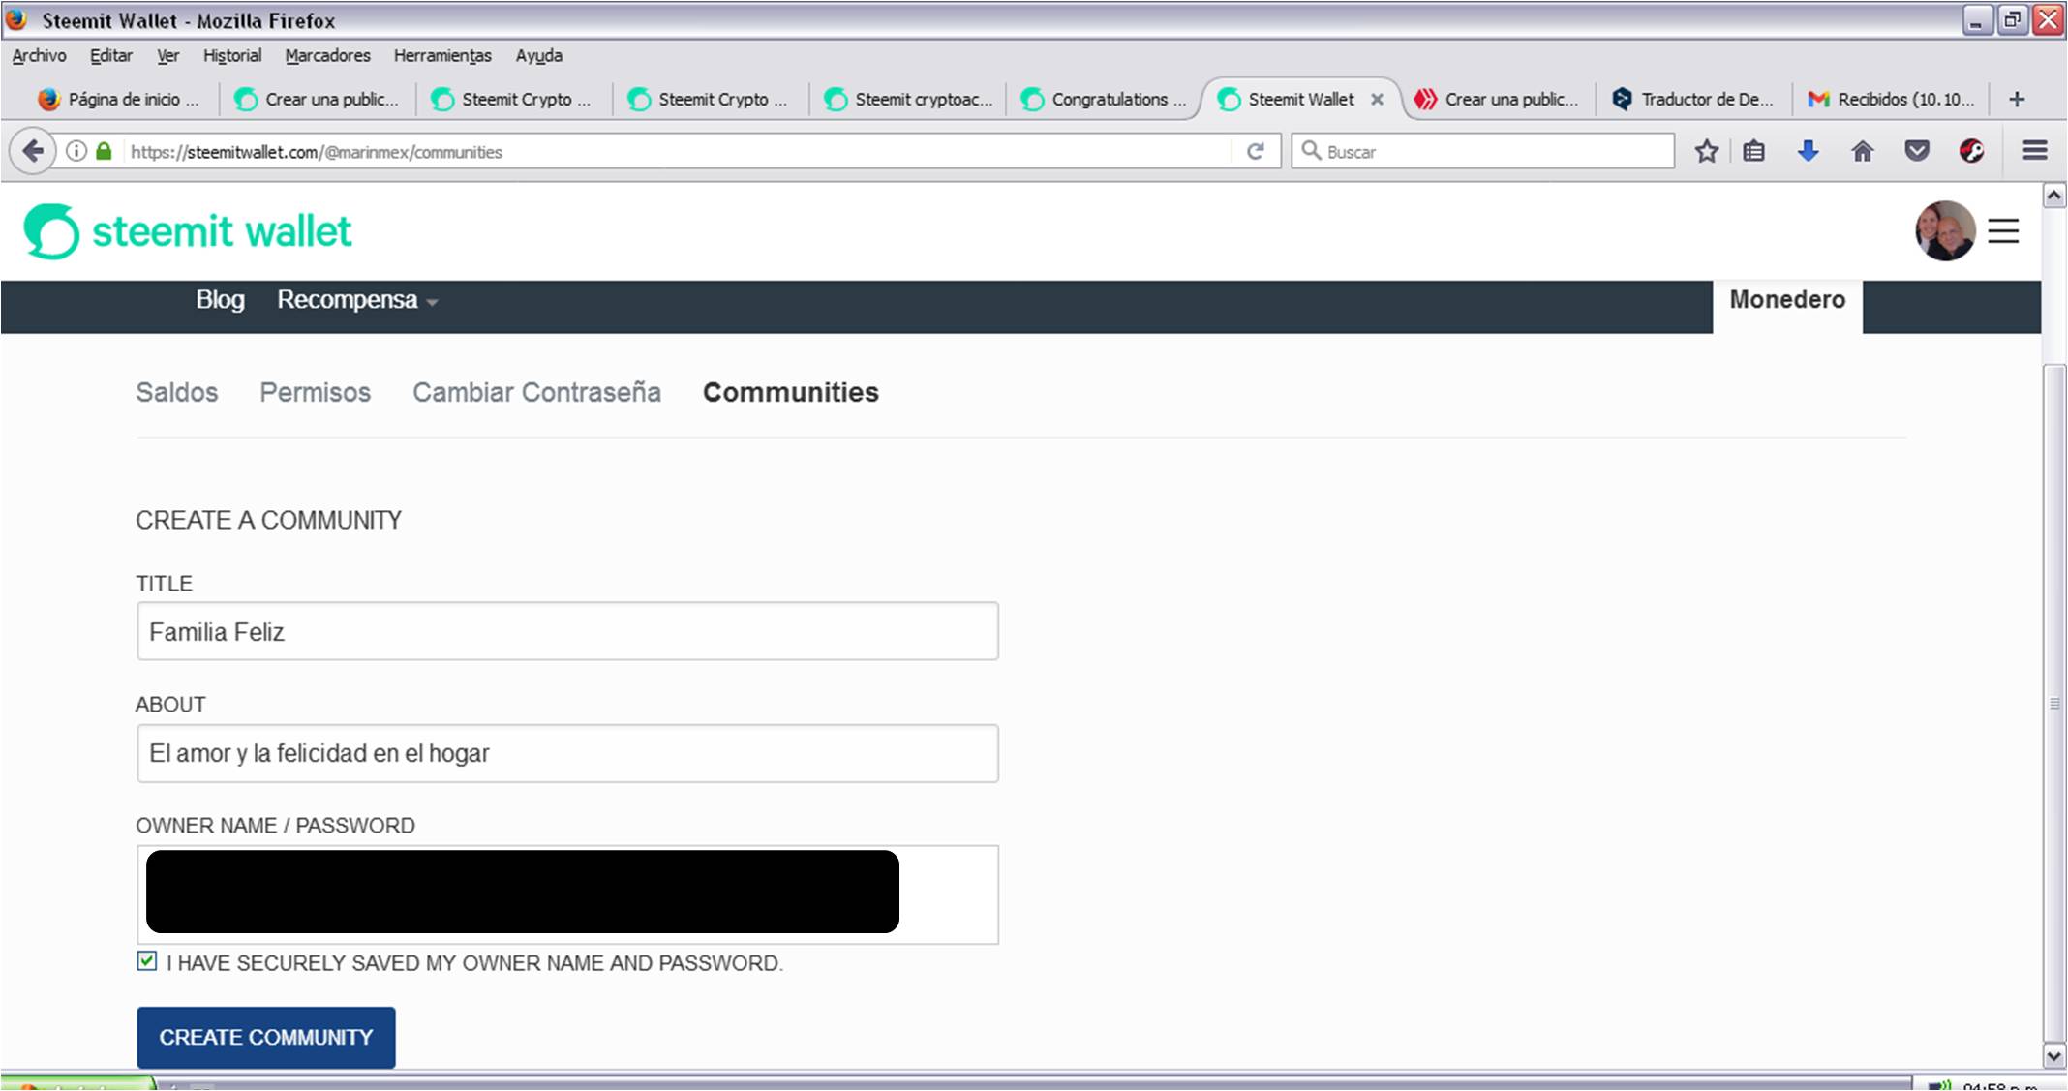Open the Ayuda menu
This screenshot has width=2068, height=1091.
pos(538,56)
